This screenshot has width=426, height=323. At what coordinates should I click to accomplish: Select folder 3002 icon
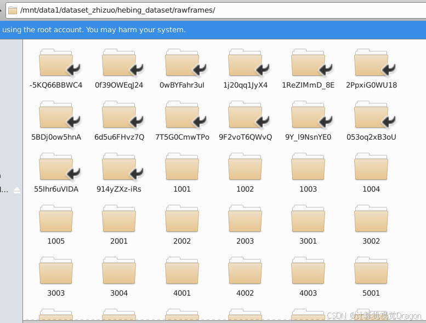371,218
